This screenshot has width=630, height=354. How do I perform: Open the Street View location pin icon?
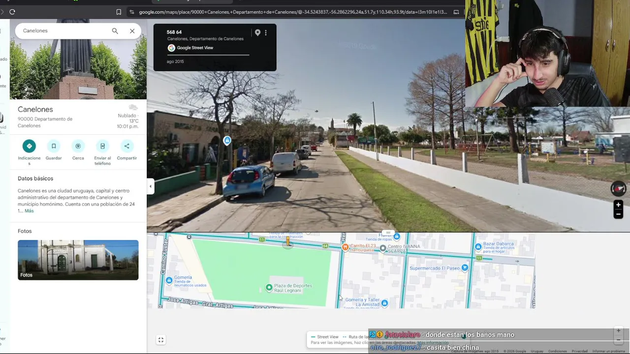coord(257,33)
